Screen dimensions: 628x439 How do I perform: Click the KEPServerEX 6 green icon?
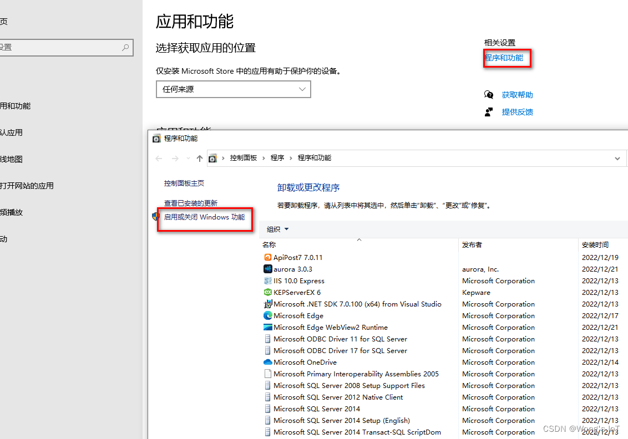tap(269, 292)
